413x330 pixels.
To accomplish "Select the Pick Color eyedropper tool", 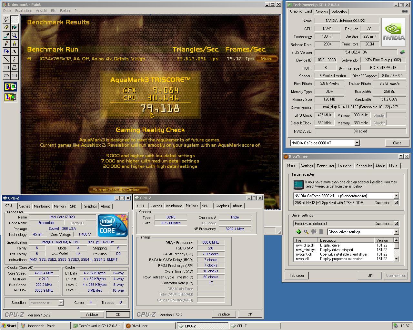I will [6, 35].
